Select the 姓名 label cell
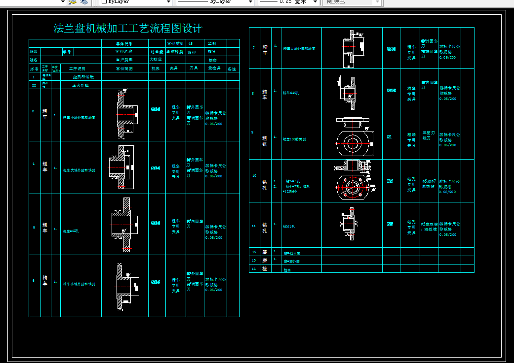This screenshot has height=363, width=514. point(34,60)
